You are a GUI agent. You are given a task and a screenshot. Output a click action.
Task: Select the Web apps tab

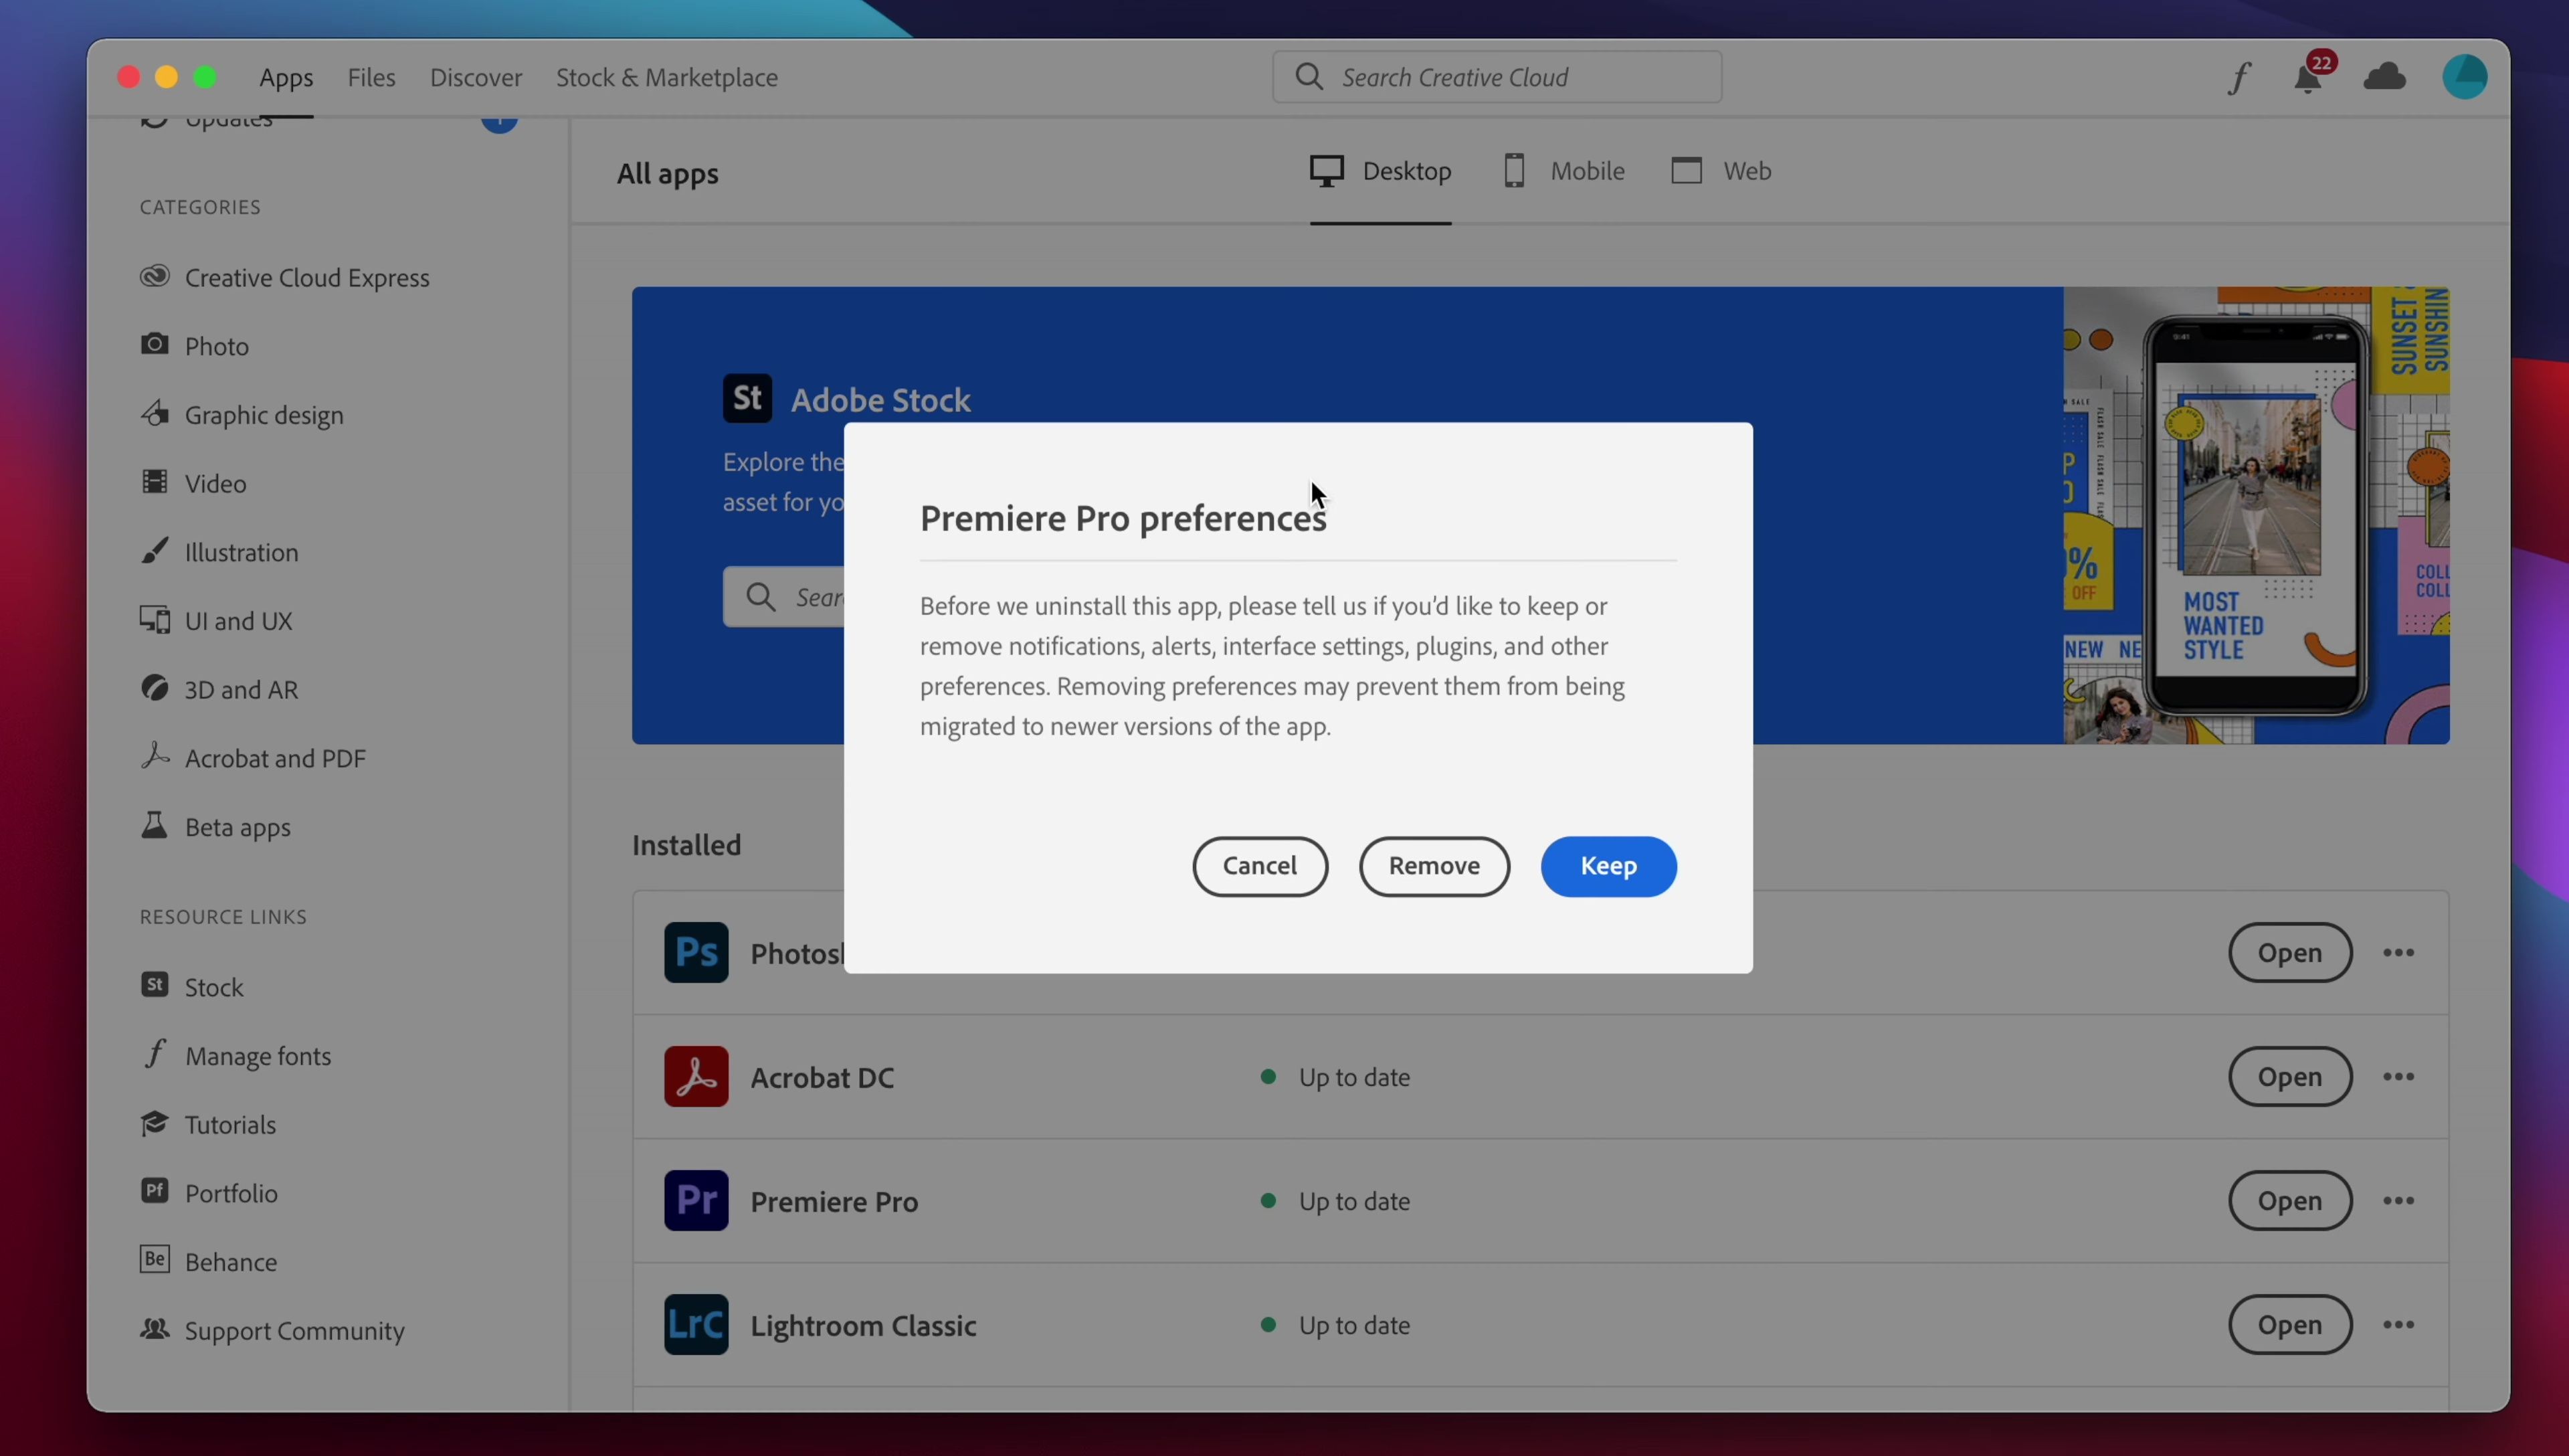pyautogui.click(x=1721, y=171)
